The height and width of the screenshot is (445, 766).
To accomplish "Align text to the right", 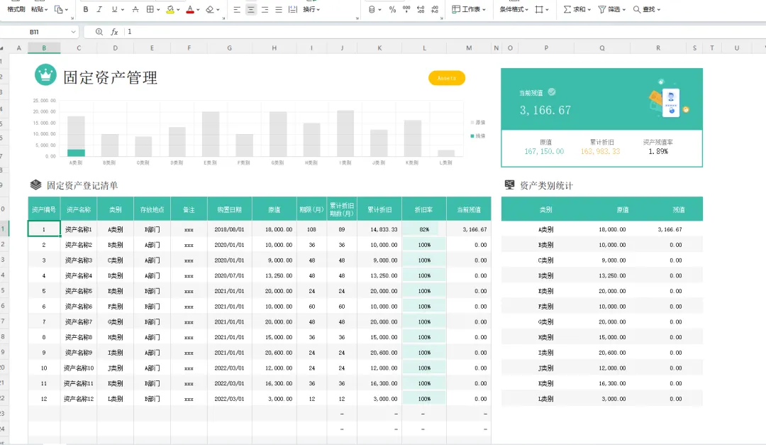I will 265,9.
